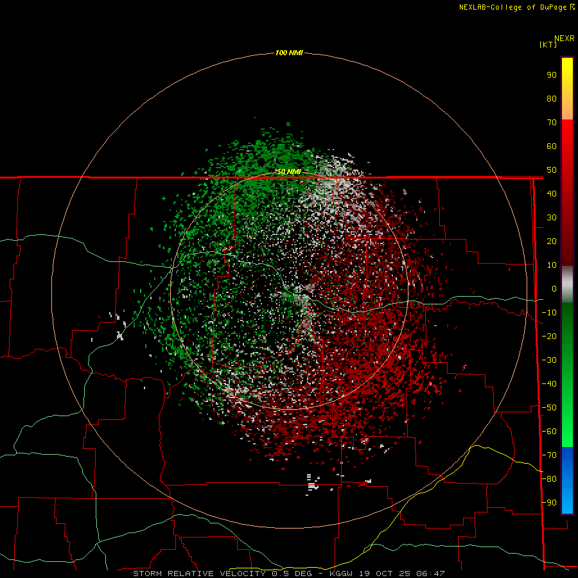This screenshot has width=578, height=578.
Task: Click the blue bottom segment of color bar
Action: pyautogui.click(x=567, y=480)
